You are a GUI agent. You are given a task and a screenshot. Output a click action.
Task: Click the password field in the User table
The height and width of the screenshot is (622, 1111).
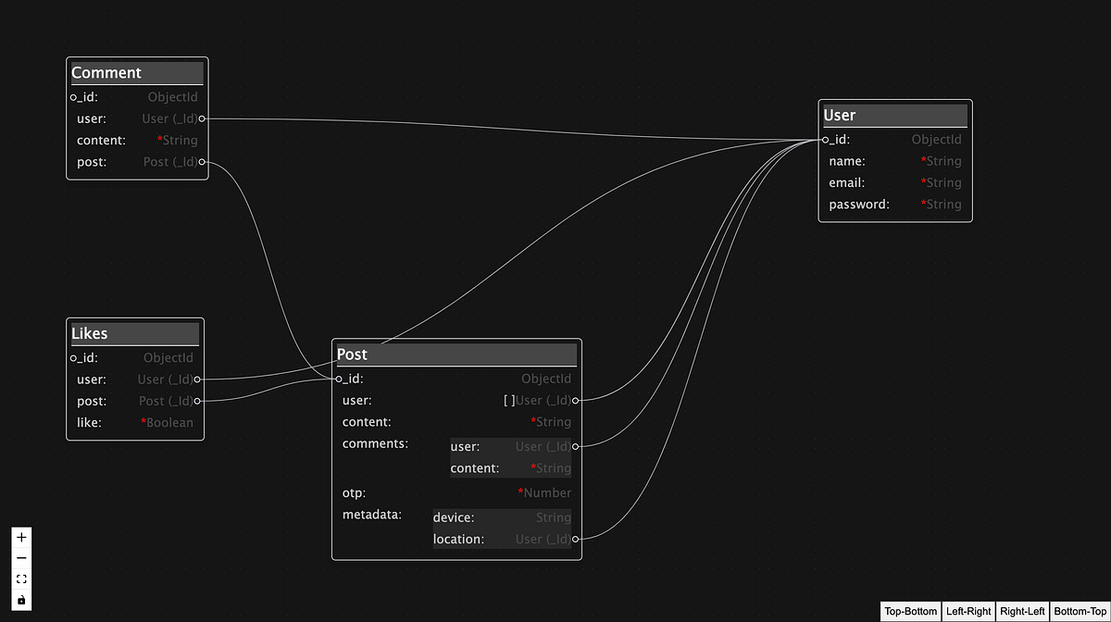pos(893,204)
